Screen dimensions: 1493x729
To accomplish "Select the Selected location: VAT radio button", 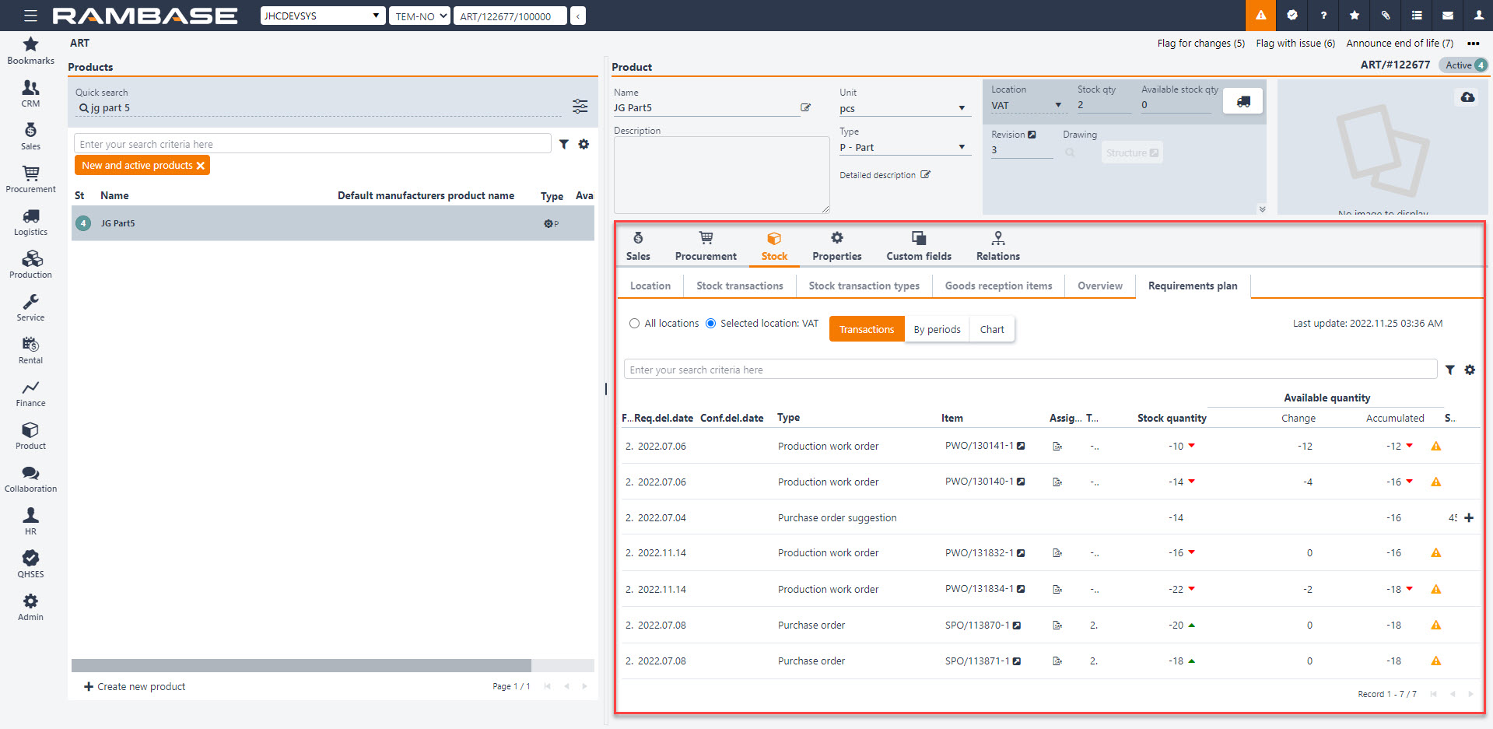I will coord(710,324).
